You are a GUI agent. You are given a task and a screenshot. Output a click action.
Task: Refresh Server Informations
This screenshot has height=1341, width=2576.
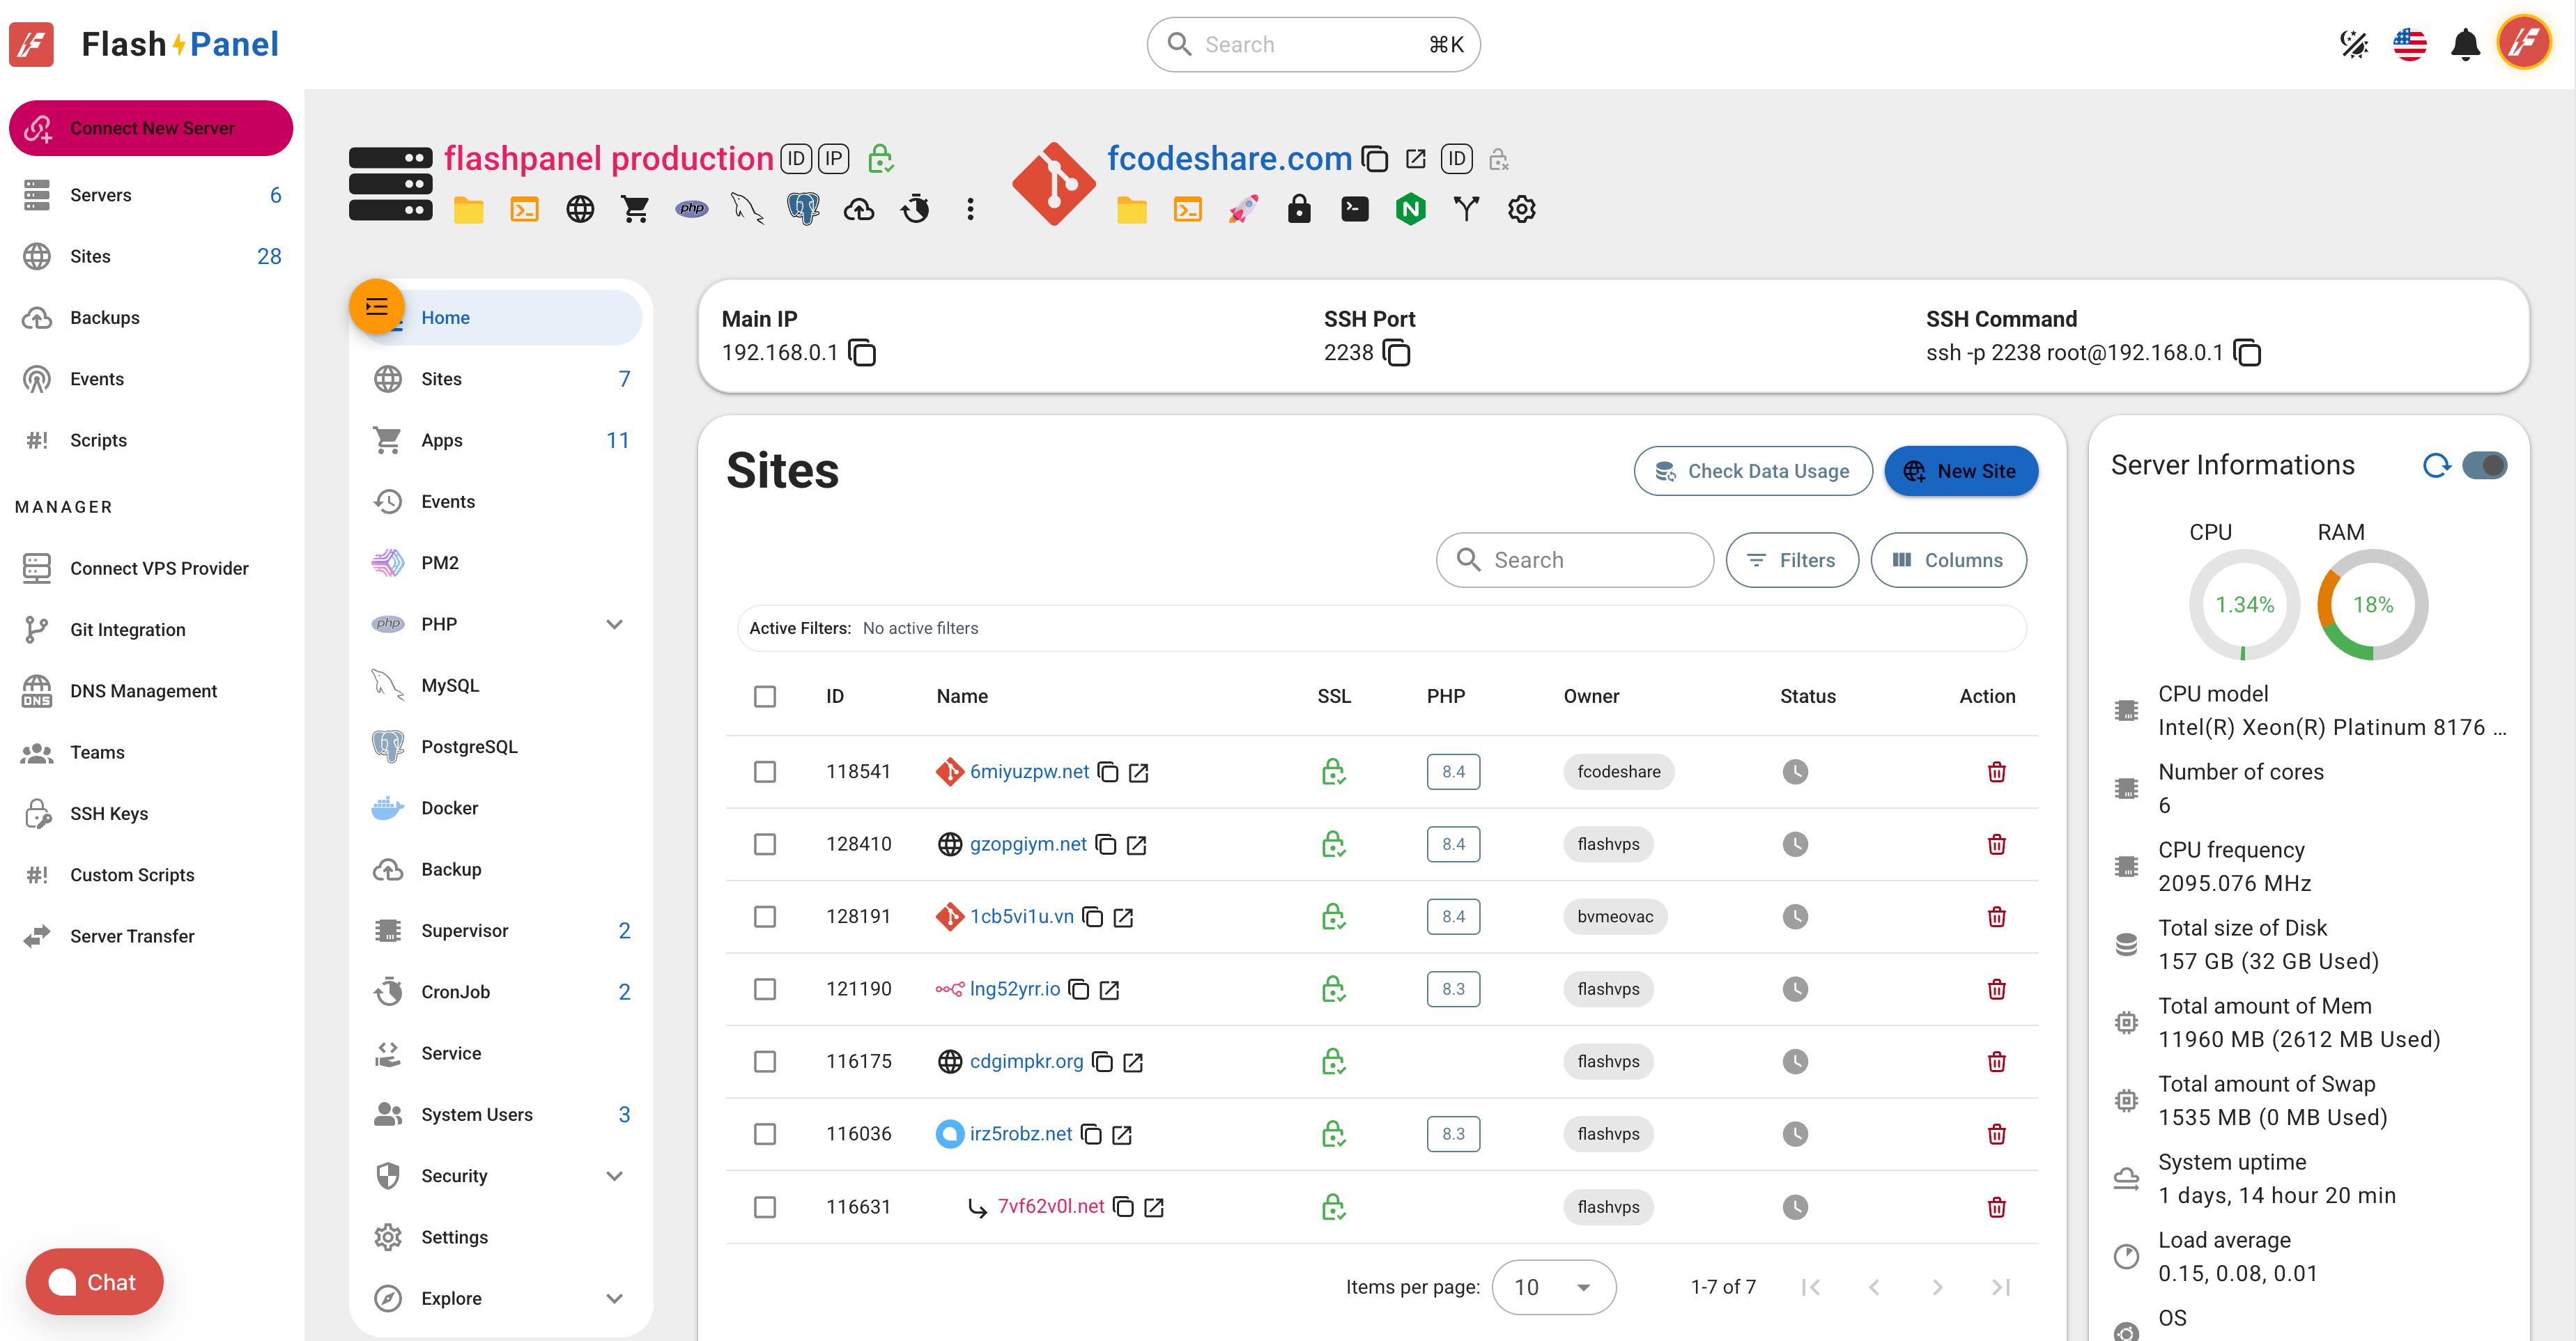coord(2437,465)
